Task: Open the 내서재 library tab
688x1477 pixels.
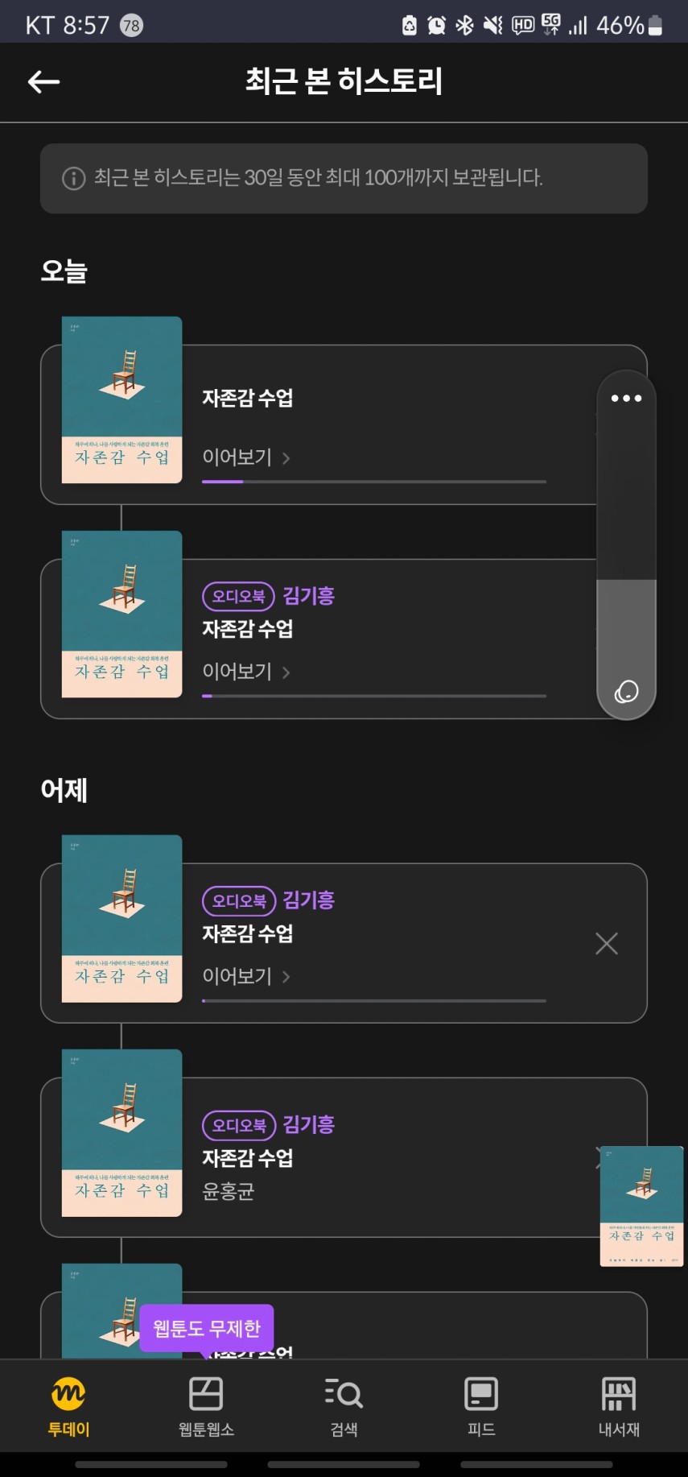Action: pyautogui.click(x=619, y=1406)
